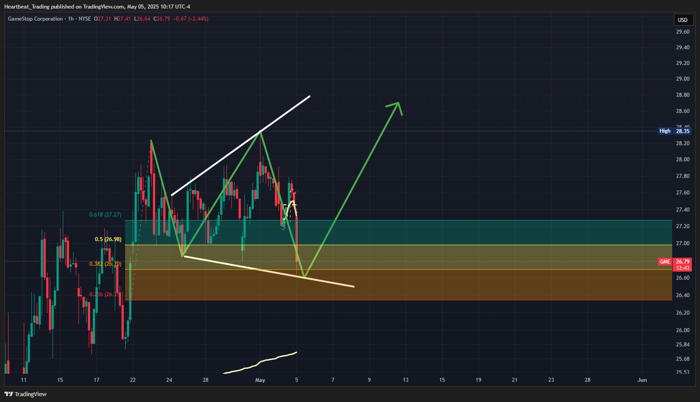Image resolution: width=700 pixels, height=402 pixels.
Task: Click the H27.41 high value
Action: click(122, 19)
